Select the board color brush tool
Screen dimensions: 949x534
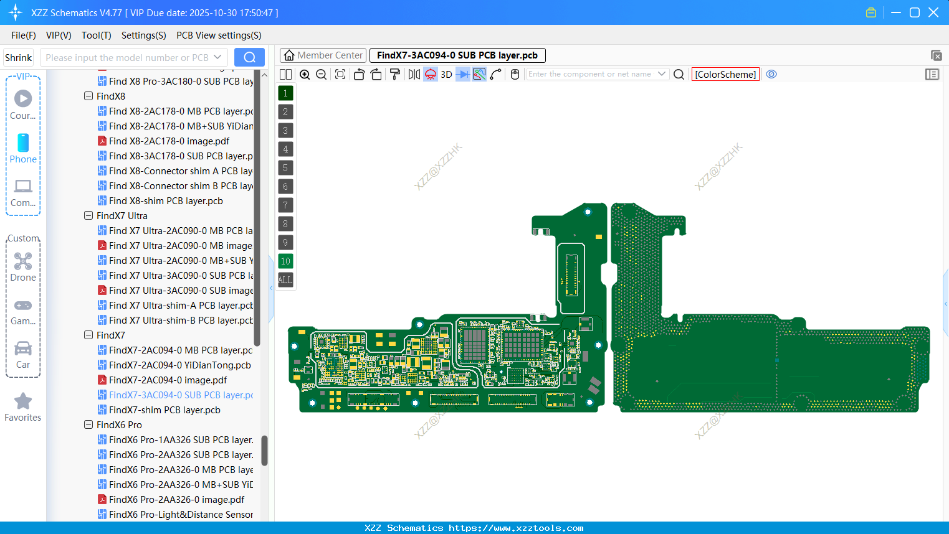[x=394, y=74]
